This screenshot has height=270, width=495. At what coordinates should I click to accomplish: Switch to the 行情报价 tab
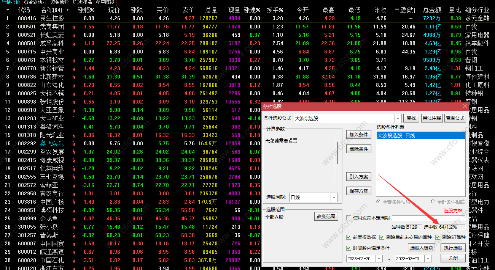11,2
